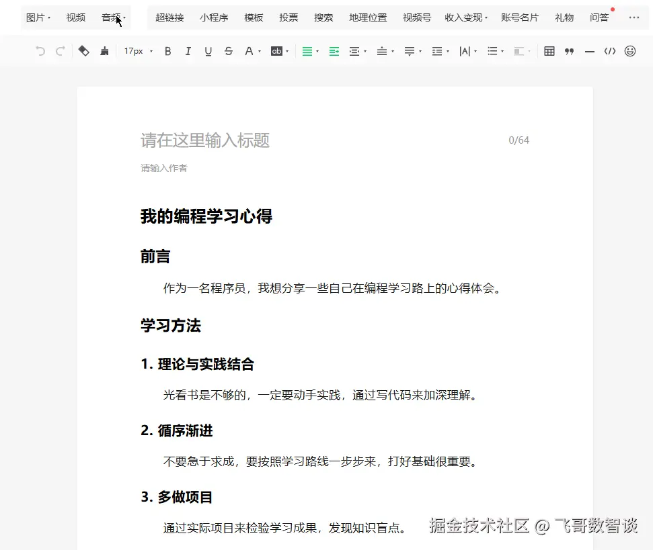Click the 视频 insert video item
The image size is (653, 550).
pos(76,17)
